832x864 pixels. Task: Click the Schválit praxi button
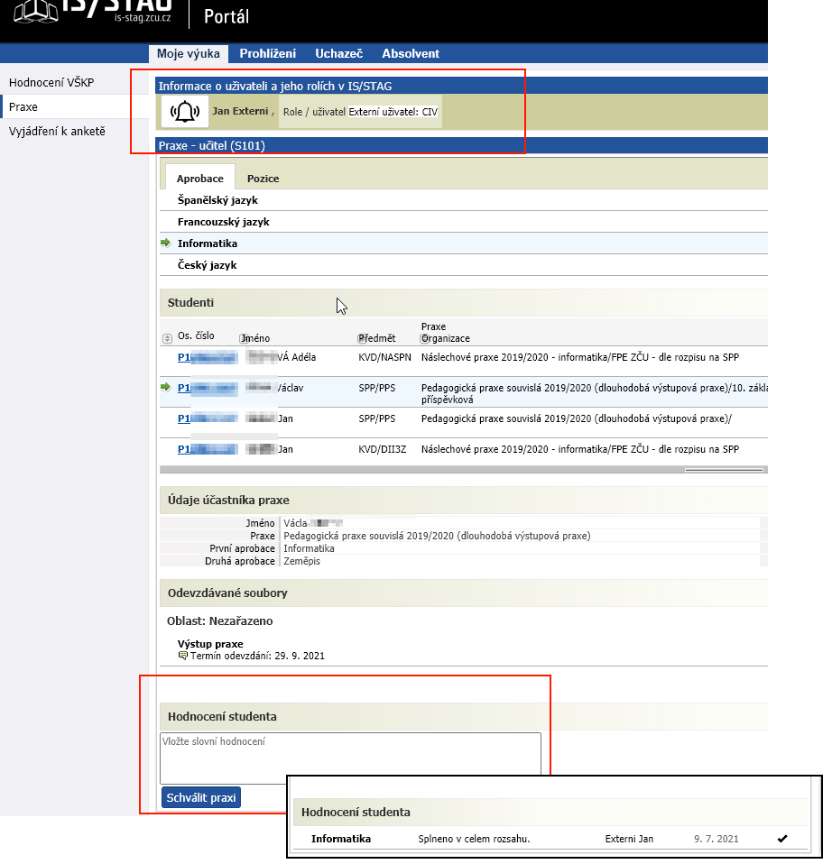[x=201, y=797]
